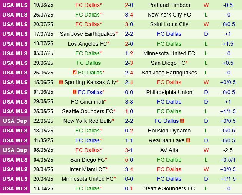Click red card icon beside Sporting Kansas City
242x195 pixels.
(61, 82)
